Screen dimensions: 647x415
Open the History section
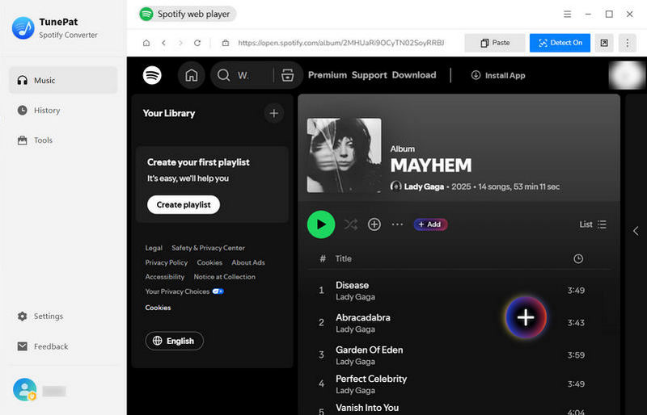(x=63, y=110)
